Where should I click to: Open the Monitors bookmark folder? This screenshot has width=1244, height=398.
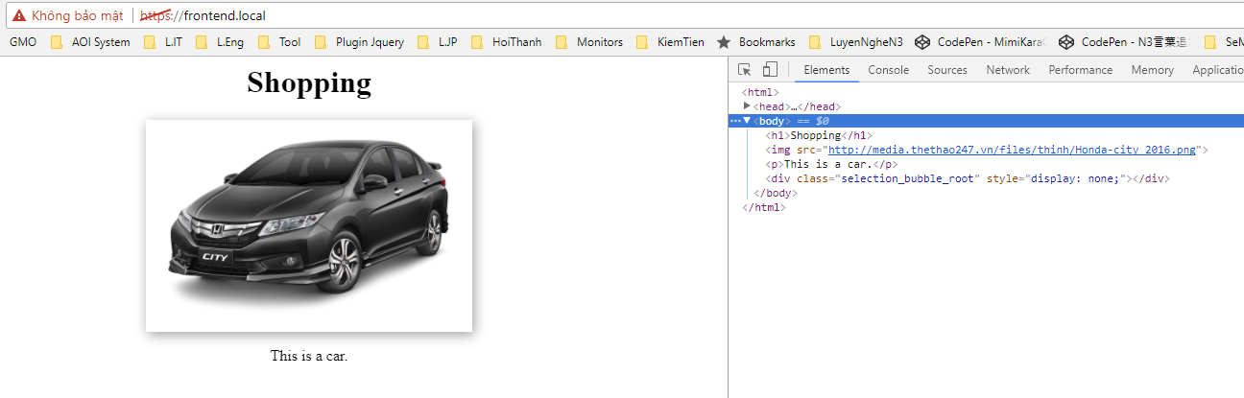pyautogui.click(x=589, y=42)
